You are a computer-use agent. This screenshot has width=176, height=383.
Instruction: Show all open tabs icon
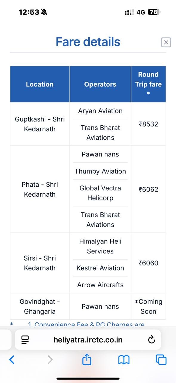point(161,360)
